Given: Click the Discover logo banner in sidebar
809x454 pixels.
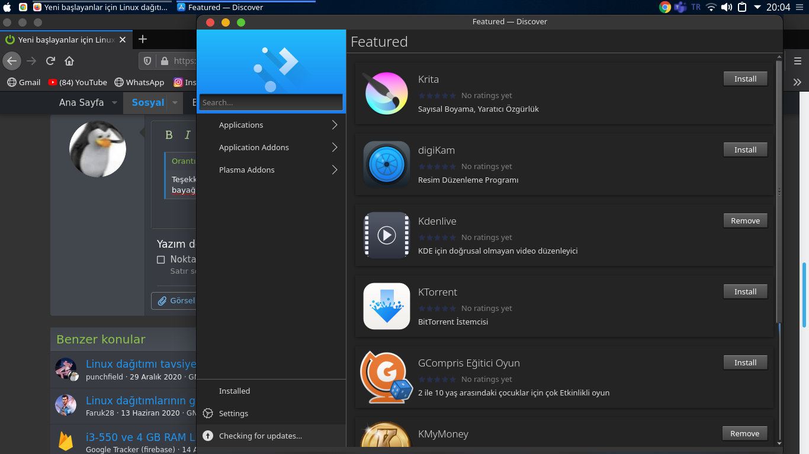Looking at the screenshot, I should tap(271, 61).
